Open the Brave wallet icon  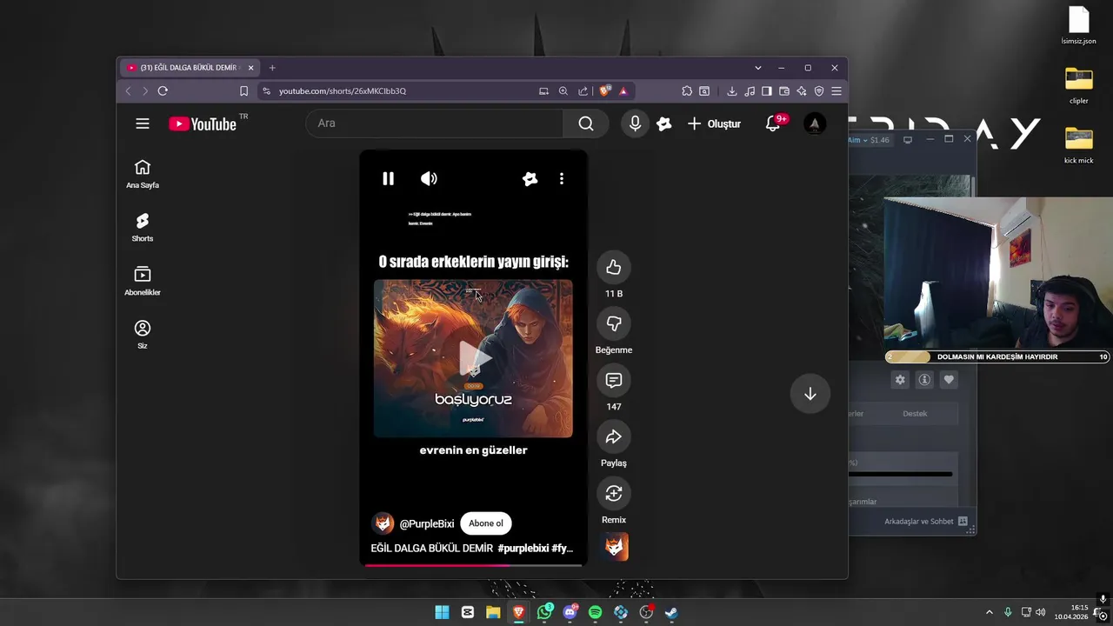[x=783, y=90]
